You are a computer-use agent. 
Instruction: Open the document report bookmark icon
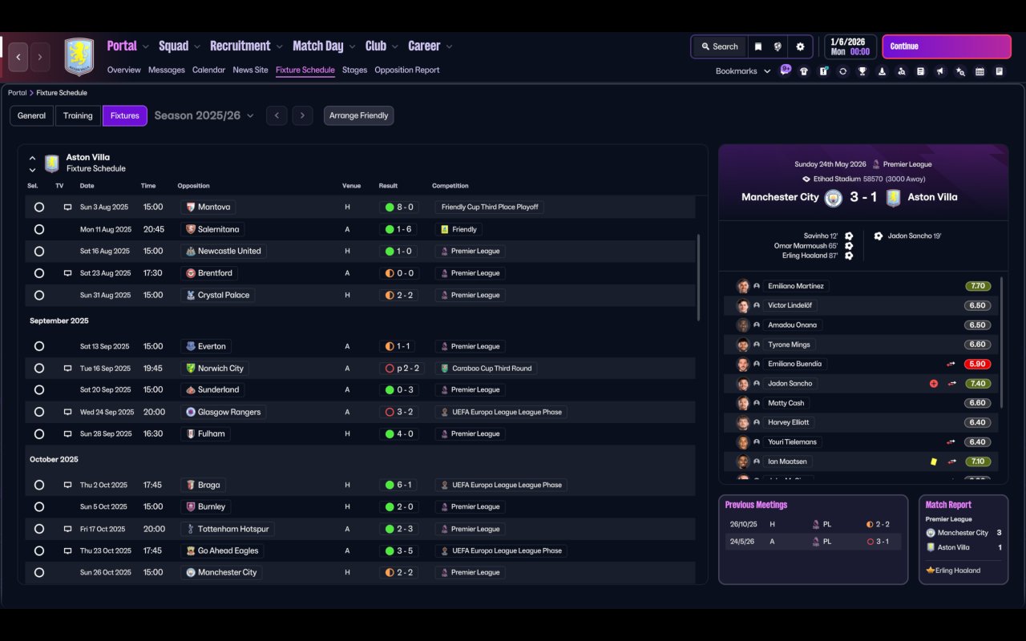921,71
